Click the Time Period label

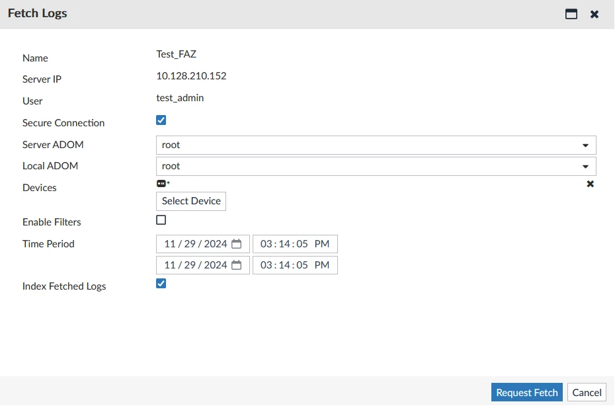click(x=48, y=244)
